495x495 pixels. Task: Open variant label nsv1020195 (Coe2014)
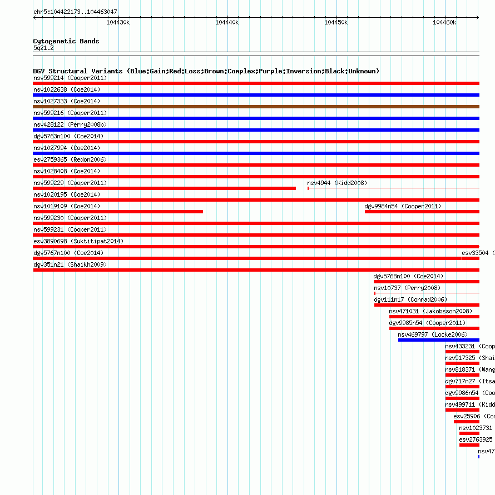coord(67,195)
